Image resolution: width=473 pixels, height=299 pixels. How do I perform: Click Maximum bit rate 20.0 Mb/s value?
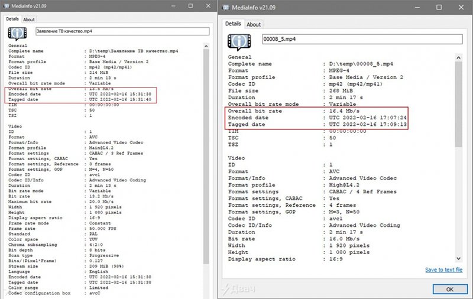(101, 201)
